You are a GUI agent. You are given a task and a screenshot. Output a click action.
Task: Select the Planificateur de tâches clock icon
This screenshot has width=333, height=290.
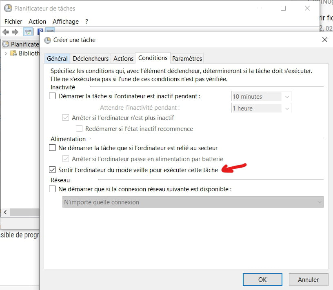(5, 44)
